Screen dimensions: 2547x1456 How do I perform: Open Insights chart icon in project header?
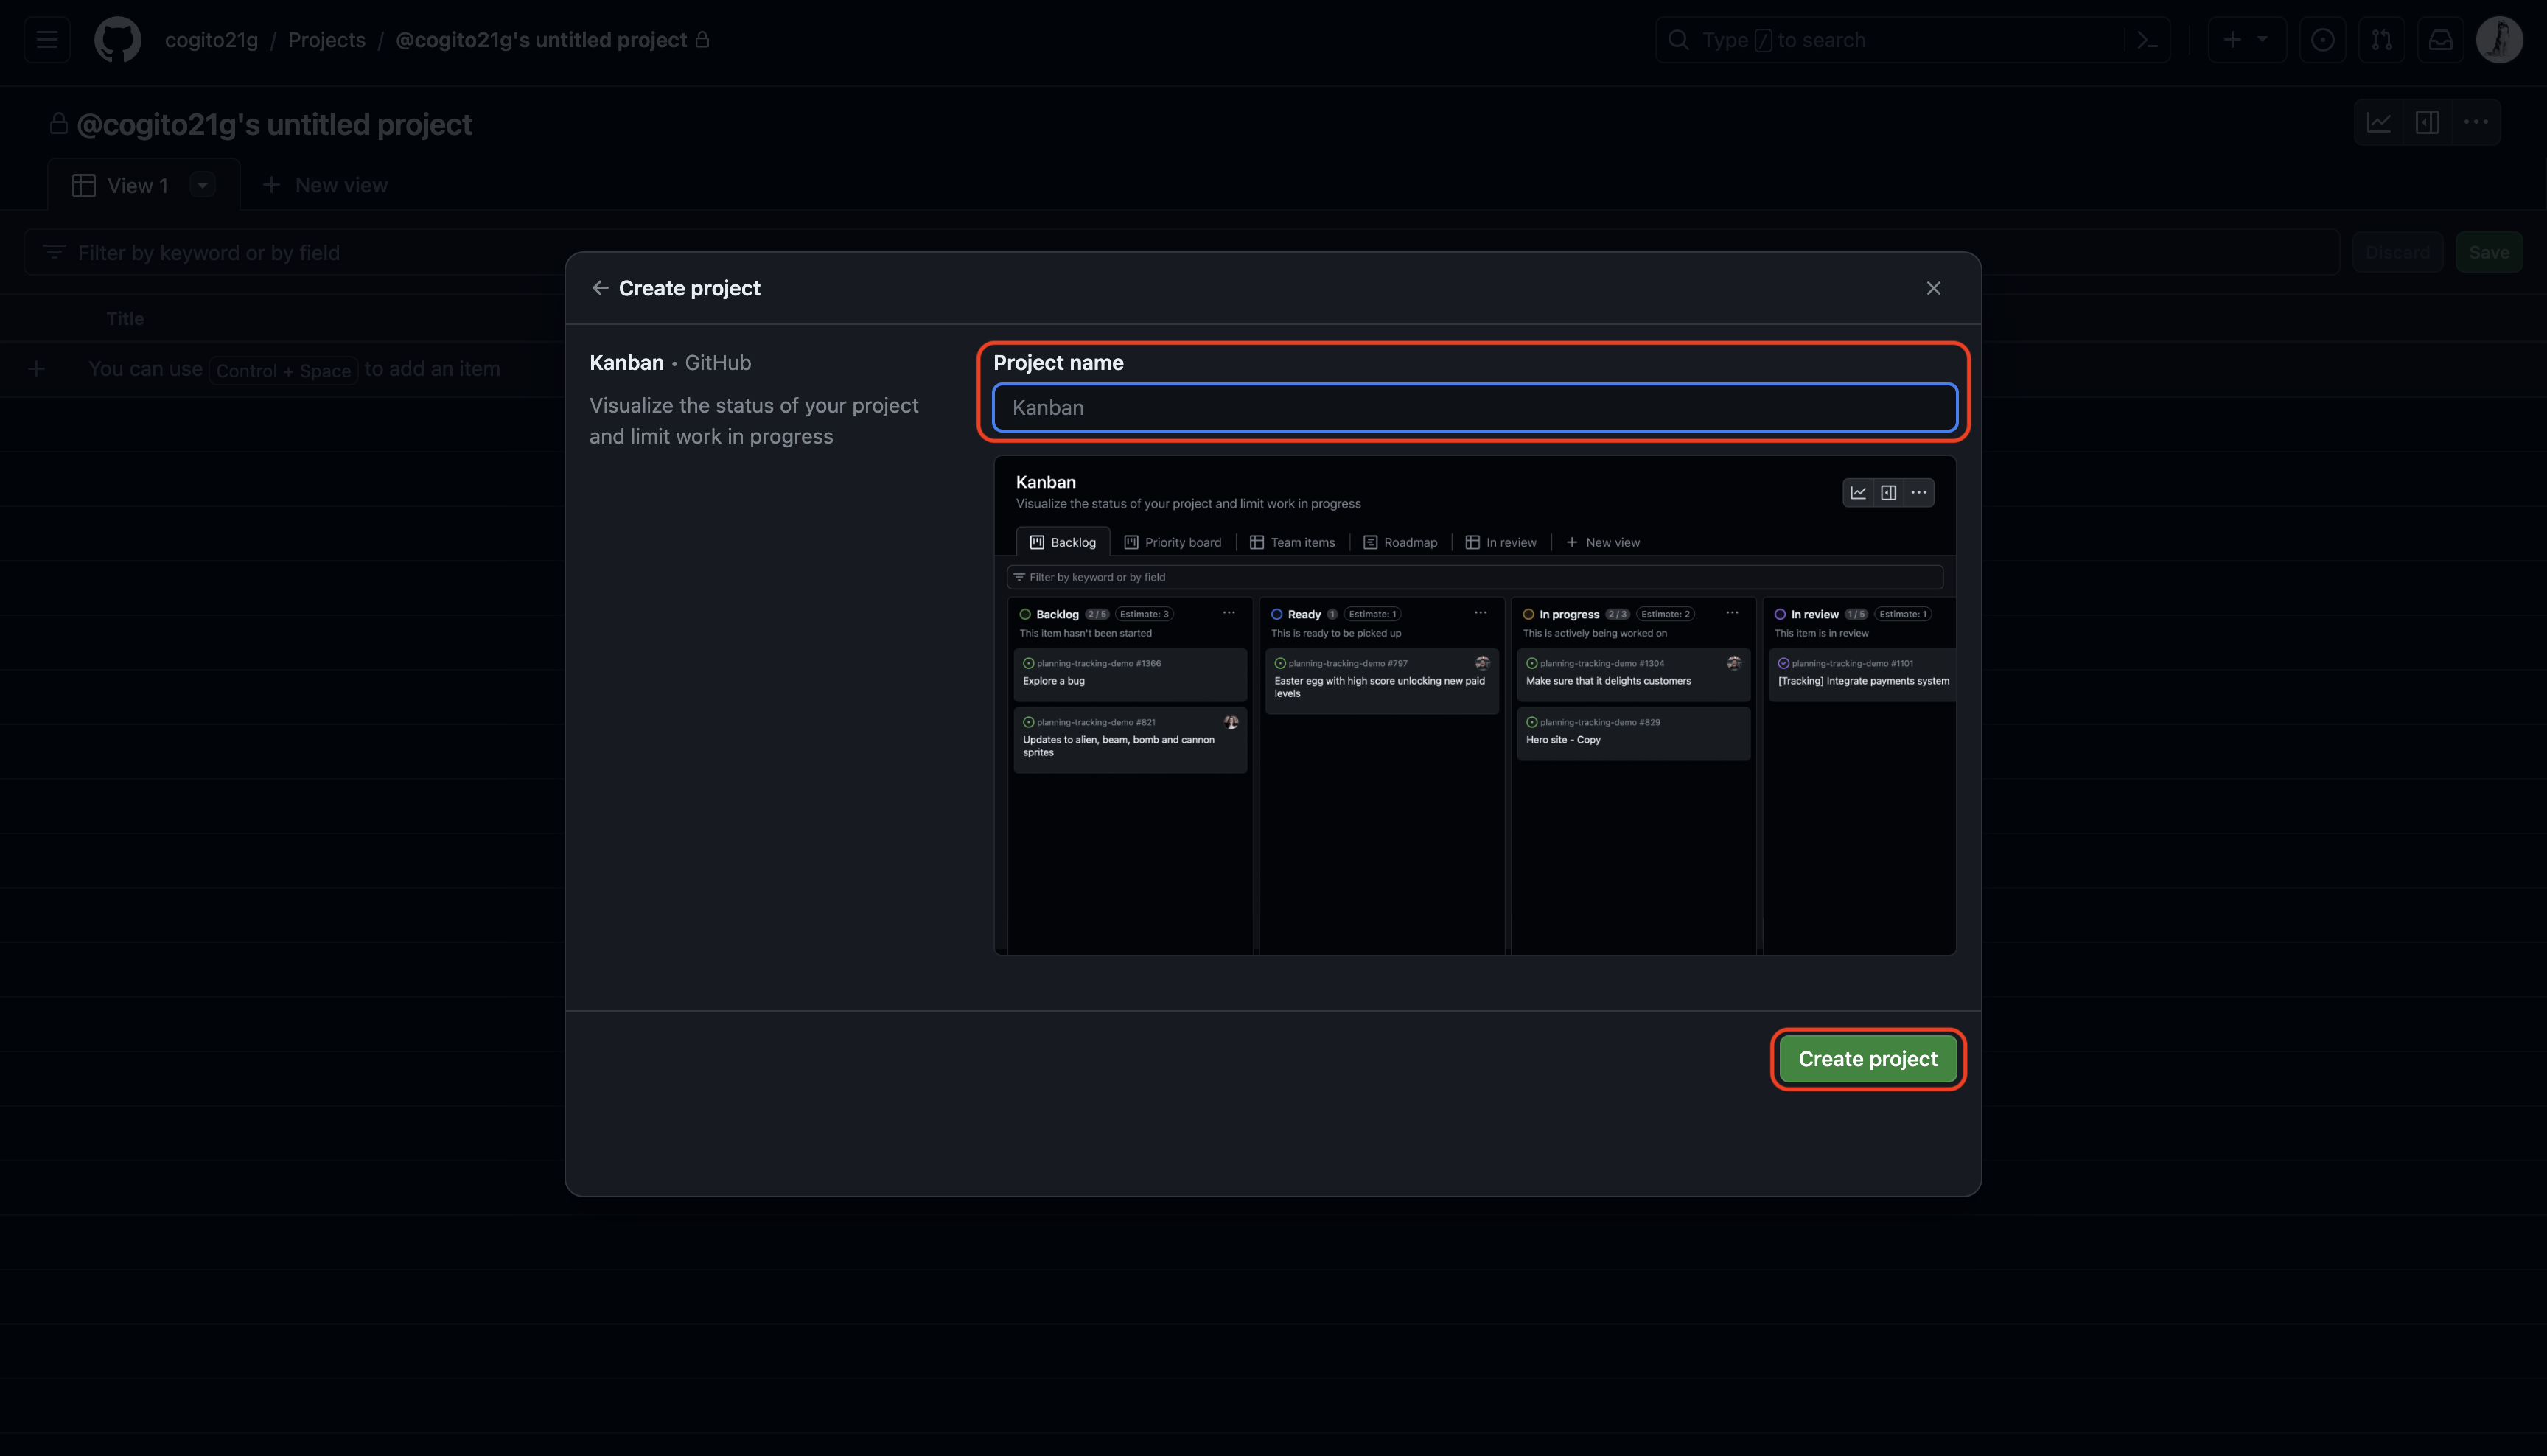2379,123
